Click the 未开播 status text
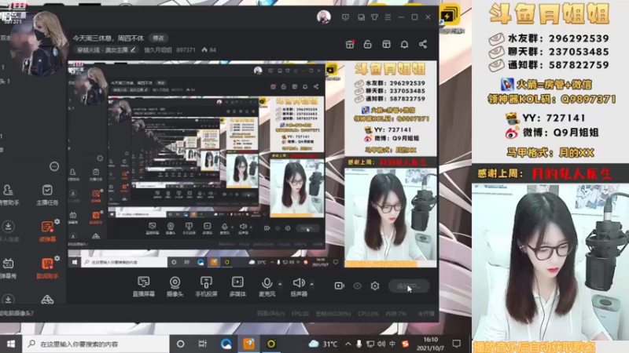This screenshot has width=629, height=353. (x=426, y=314)
